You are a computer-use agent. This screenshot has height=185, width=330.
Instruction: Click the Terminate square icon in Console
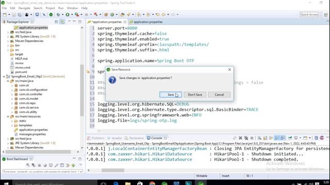tap(252, 138)
